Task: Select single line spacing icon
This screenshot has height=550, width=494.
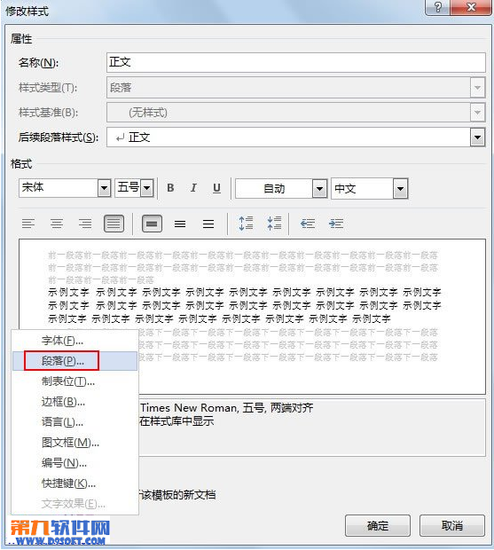Action: [x=152, y=224]
